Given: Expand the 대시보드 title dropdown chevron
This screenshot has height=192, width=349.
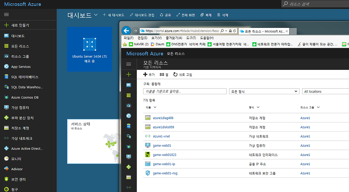Looking at the screenshot, I should 96,15.
